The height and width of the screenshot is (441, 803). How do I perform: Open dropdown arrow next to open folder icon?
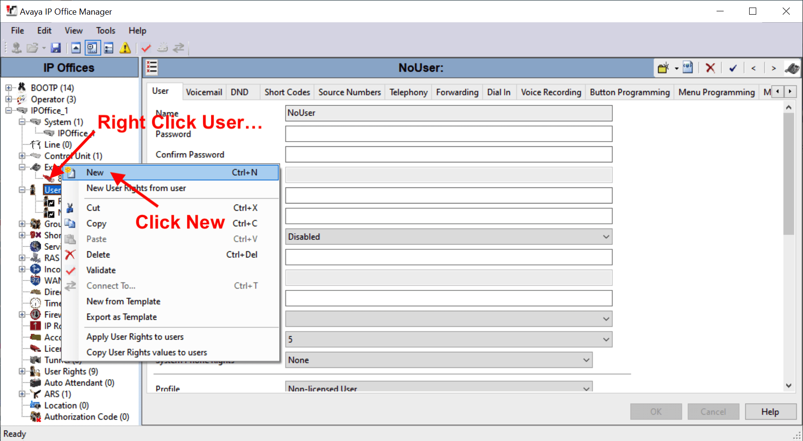point(44,48)
